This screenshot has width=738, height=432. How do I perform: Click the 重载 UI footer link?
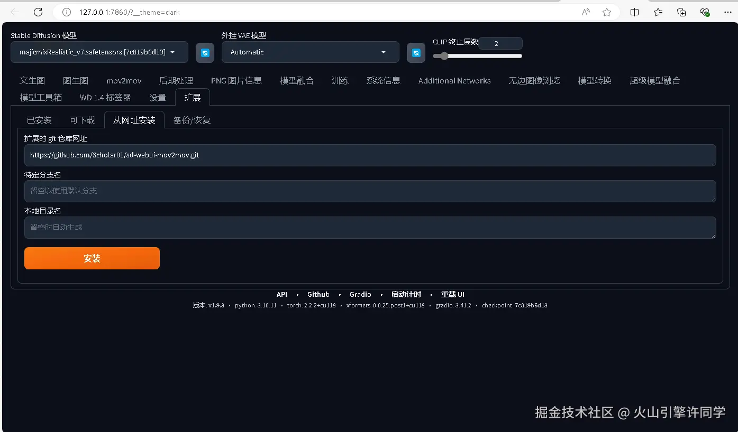pyautogui.click(x=453, y=295)
